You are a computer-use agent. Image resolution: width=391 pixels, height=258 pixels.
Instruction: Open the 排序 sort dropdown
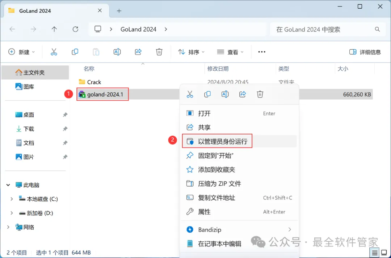tap(191, 52)
